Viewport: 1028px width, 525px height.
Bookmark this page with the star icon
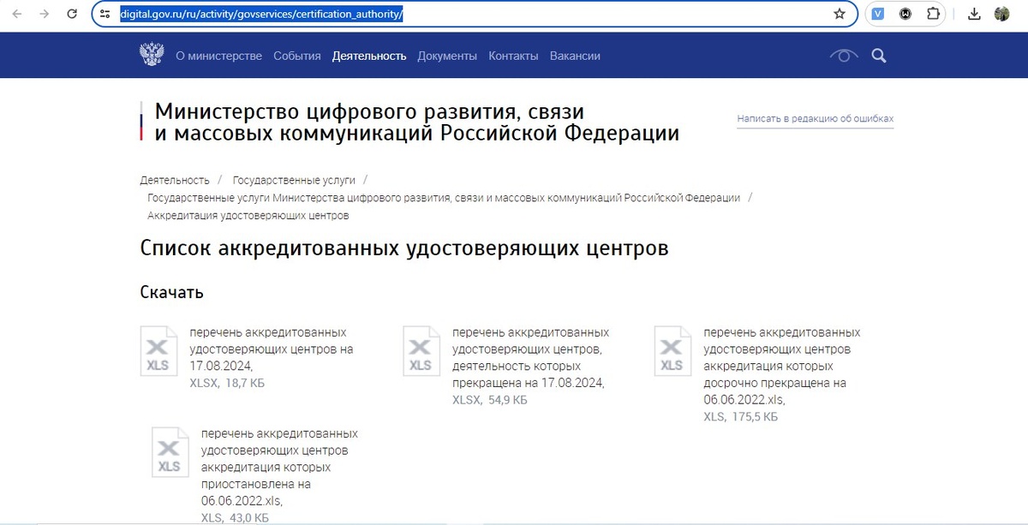pyautogui.click(x=840, y=14)
